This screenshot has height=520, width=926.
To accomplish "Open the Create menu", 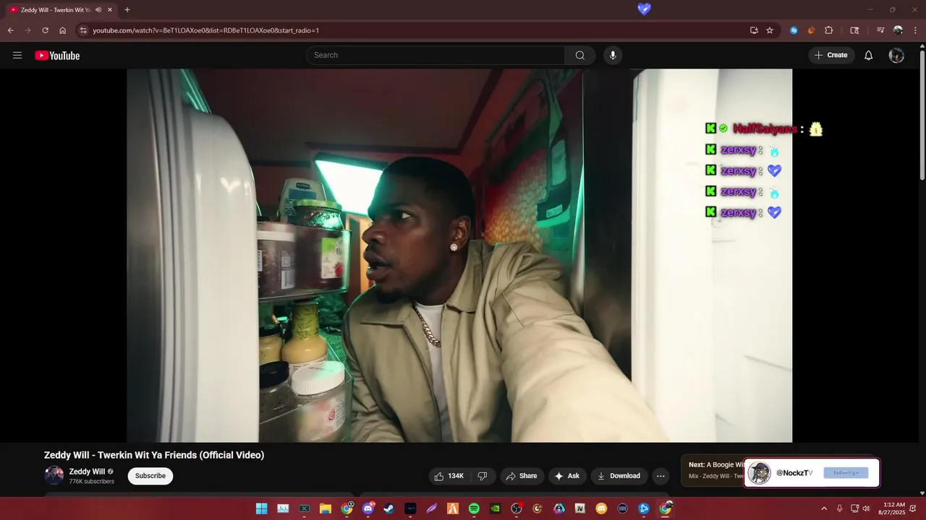I will (x=831, y=55).
